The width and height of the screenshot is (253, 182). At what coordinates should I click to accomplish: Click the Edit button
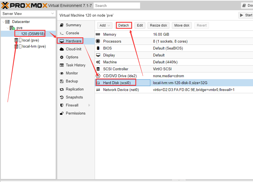[140, 25]
